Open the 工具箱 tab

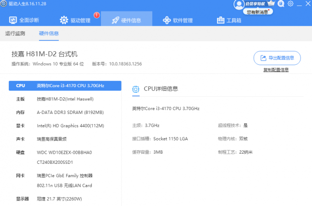click(x=229, y=20)
